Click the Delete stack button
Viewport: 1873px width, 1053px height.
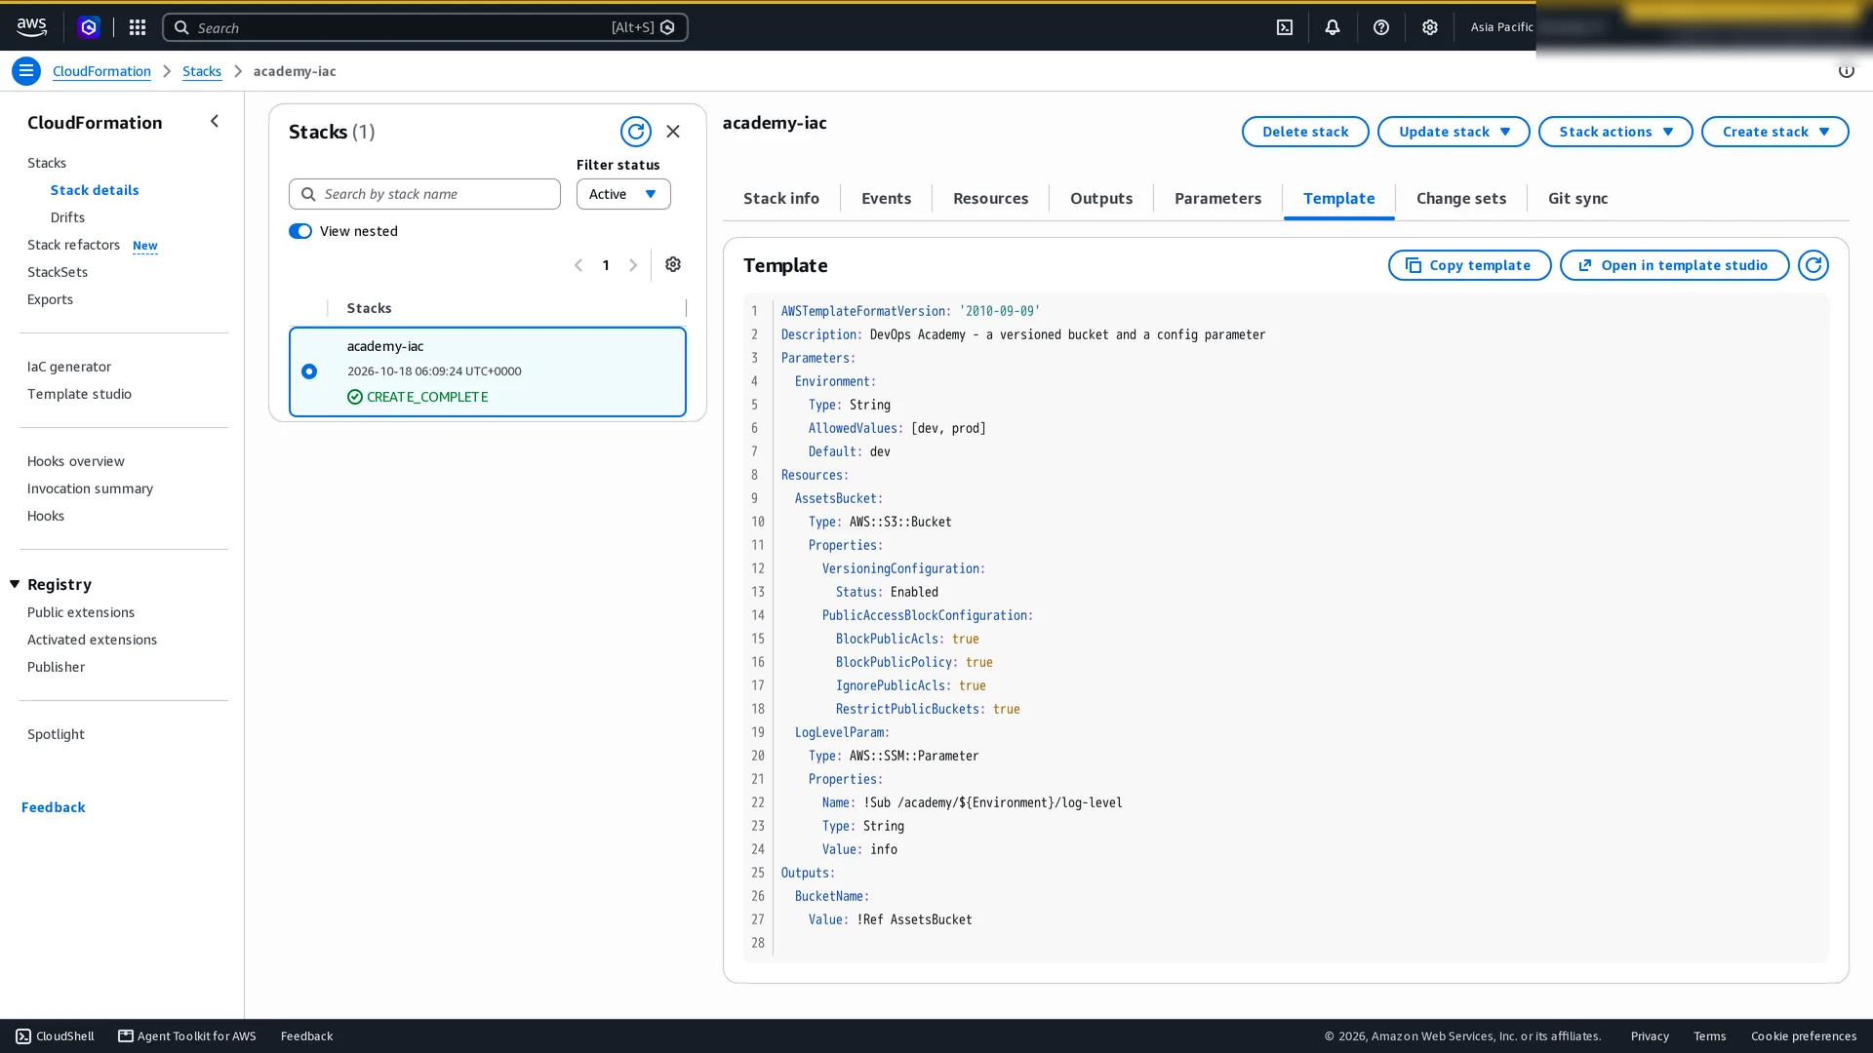[1305, 132]
